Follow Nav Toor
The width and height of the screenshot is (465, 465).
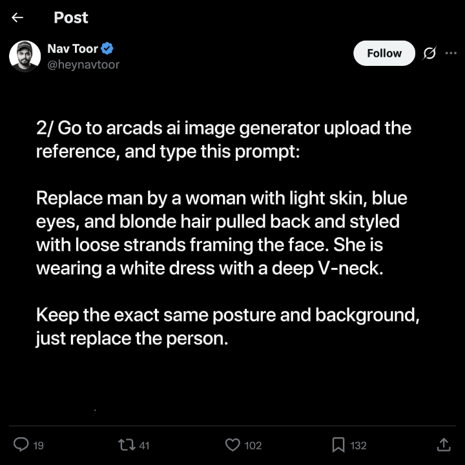384,54
